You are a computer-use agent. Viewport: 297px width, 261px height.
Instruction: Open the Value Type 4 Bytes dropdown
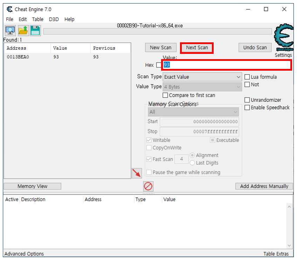point(202,87)
